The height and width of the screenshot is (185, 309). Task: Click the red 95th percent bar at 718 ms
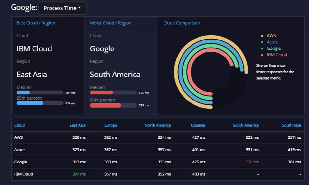click(106, 105)
